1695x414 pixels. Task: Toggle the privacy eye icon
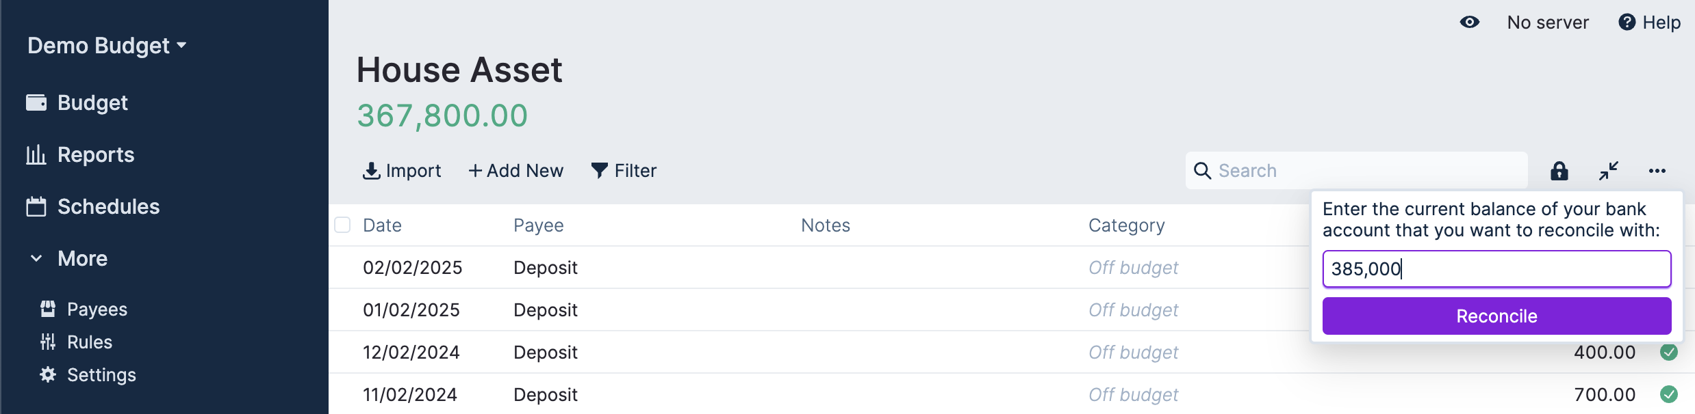point(1470,23)
